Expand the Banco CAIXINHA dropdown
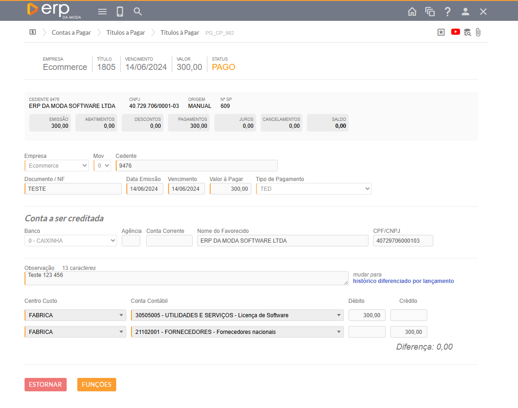This screenshot has height=408, width=518. tap(70, 241)
